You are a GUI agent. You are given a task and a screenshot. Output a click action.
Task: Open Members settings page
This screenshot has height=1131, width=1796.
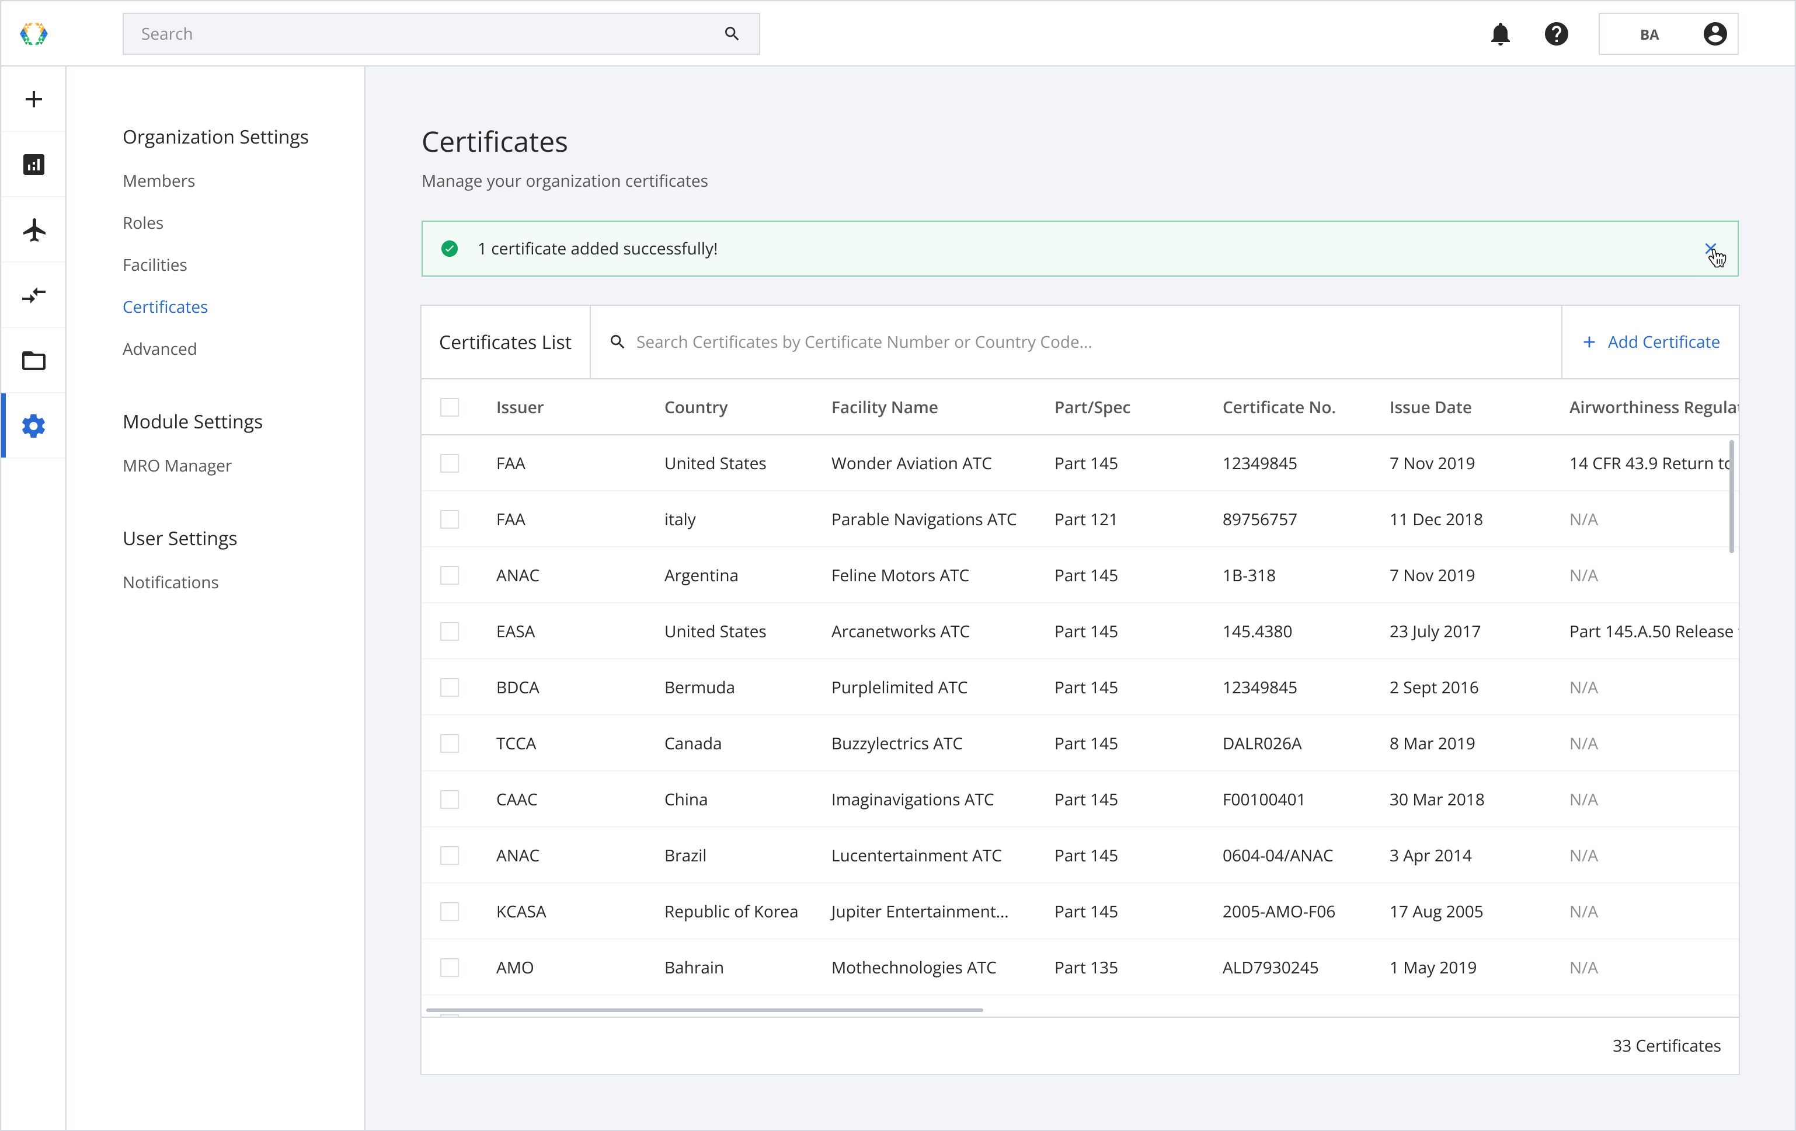tap(159, 180)
